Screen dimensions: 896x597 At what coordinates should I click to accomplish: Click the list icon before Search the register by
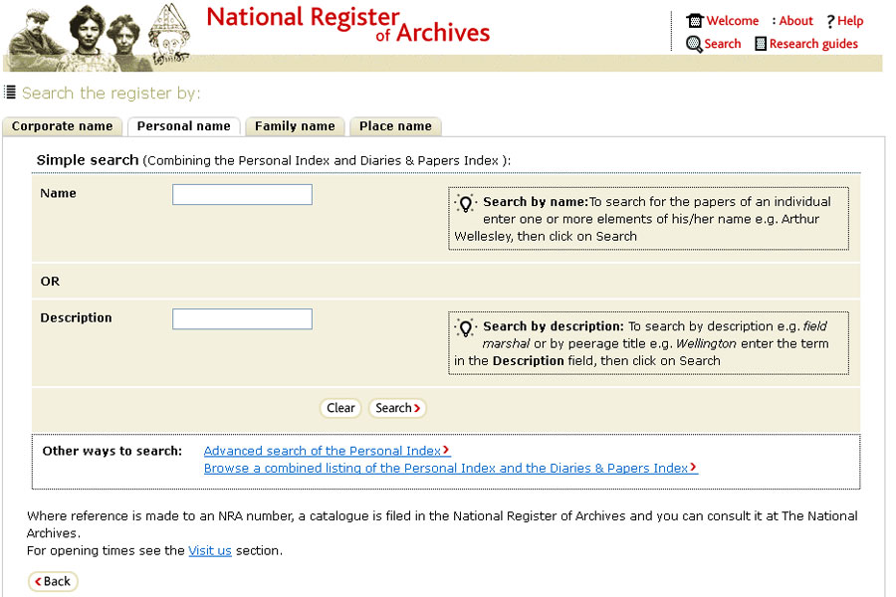pyautogui.click(x=10, y=93)
